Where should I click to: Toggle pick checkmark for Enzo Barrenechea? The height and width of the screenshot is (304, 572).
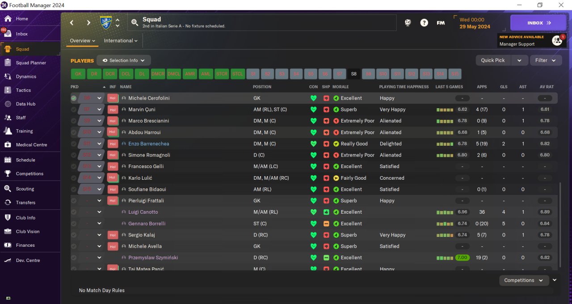(x=74, y=144)
